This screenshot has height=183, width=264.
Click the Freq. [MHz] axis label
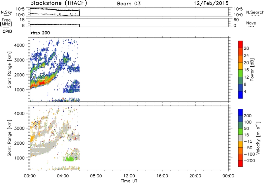point(6,22)
